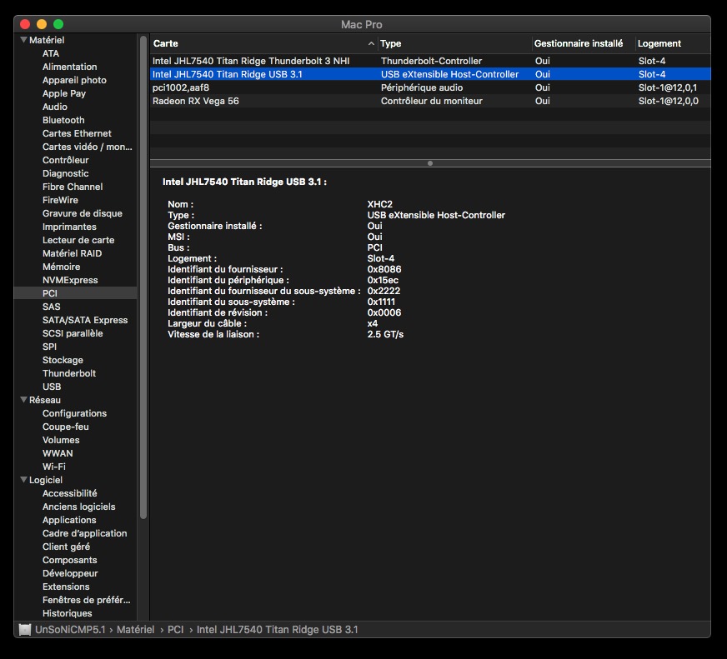Toggle sort arrow on Carte column

point(371,43)
